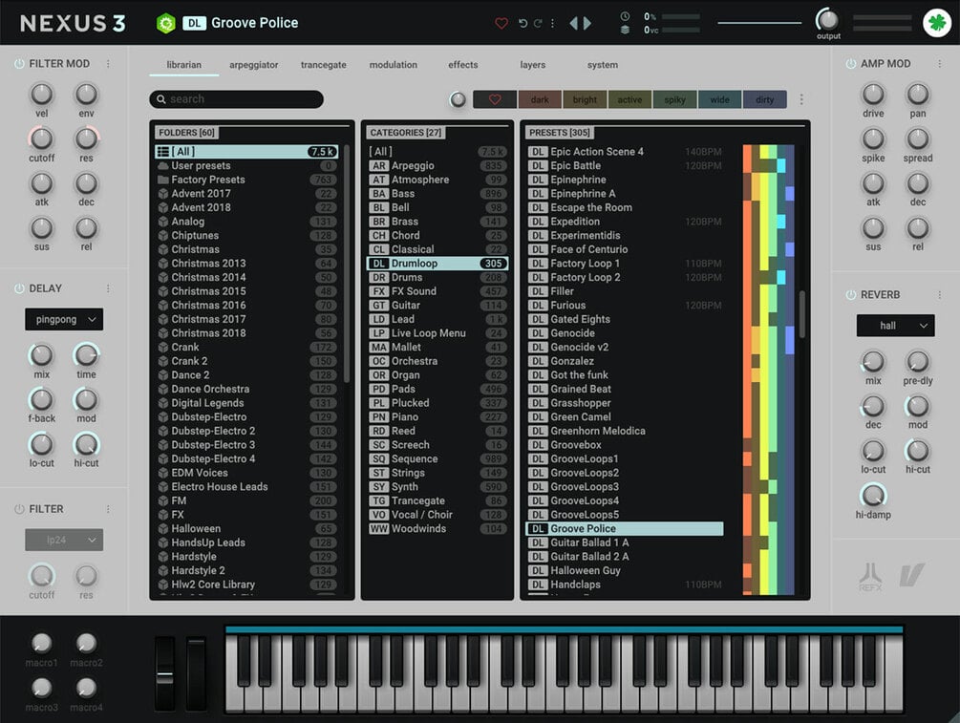This screenshot has height=723, width=960.
Task: Click the Amp Mod spread knob
Action: tap(918, 139)
